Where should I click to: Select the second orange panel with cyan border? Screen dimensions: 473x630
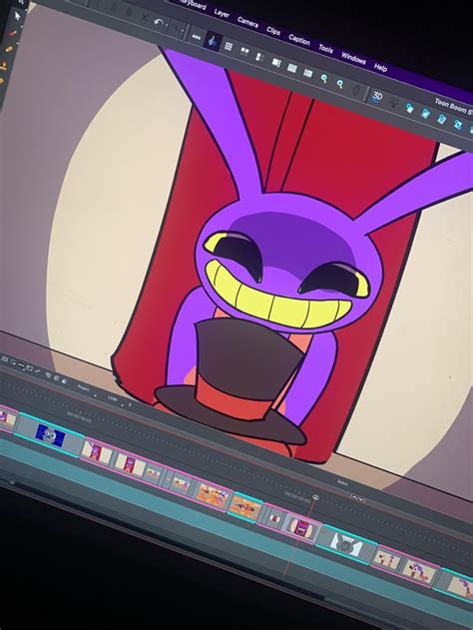[x=245, y=506]
